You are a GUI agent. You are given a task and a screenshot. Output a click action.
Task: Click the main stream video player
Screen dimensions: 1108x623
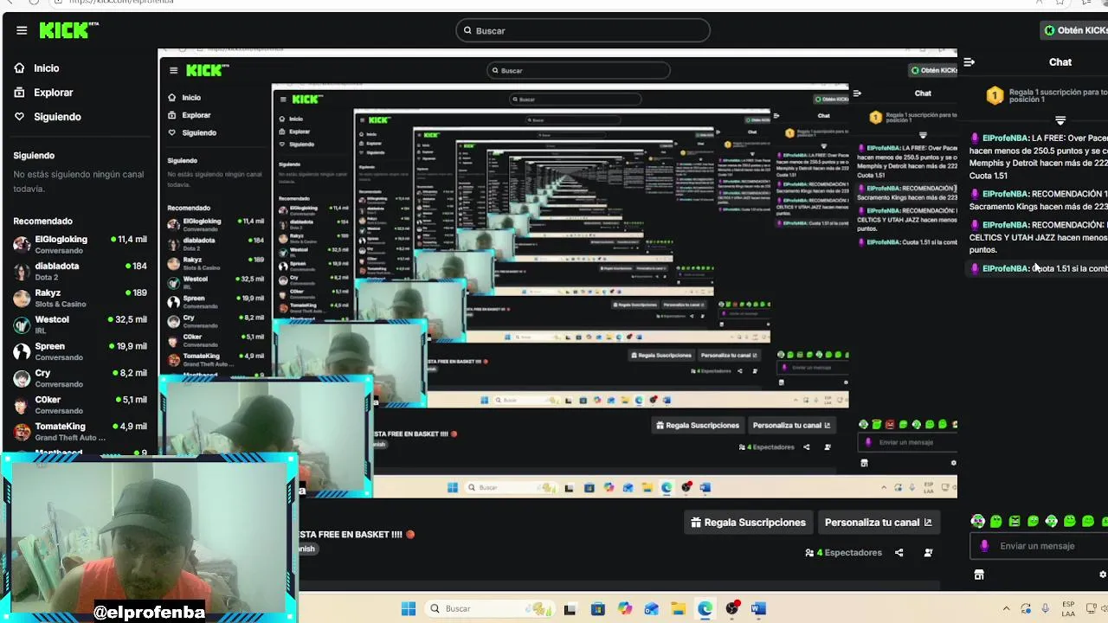point(557,273)
